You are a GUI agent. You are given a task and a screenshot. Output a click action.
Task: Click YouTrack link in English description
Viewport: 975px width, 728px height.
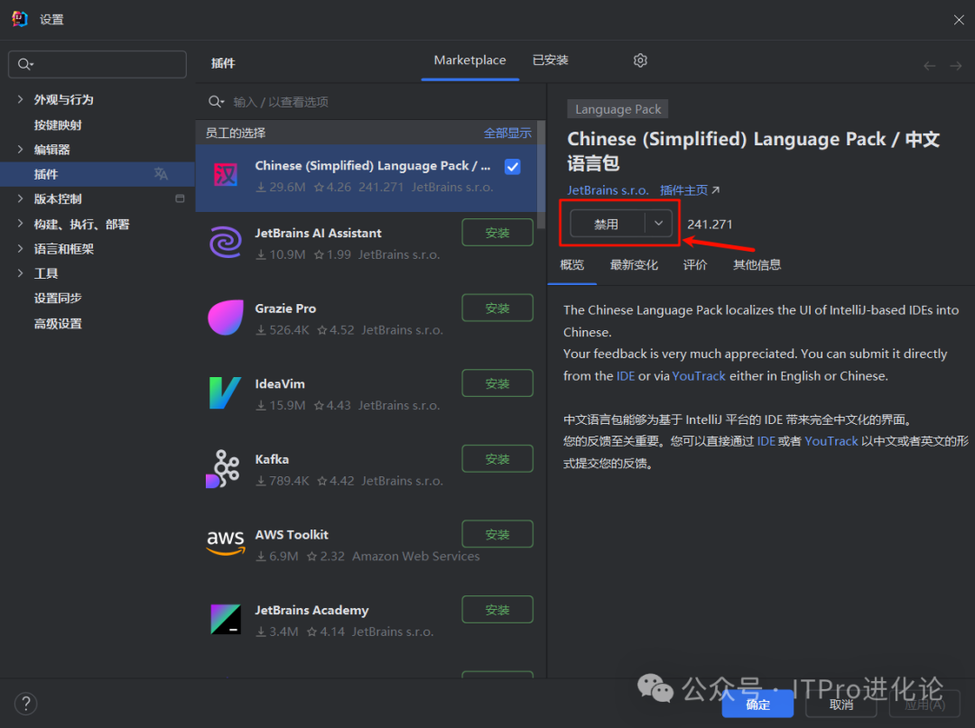tap(698, 376)
